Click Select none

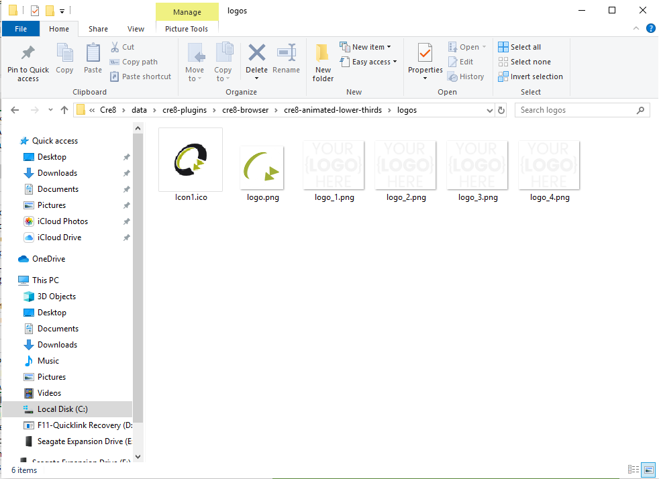[525, 62]
